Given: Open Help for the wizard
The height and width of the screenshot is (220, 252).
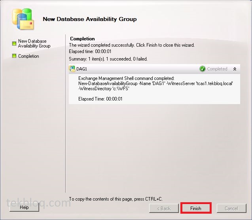Looking at the screenshot, I should click(x=24, y=207).
